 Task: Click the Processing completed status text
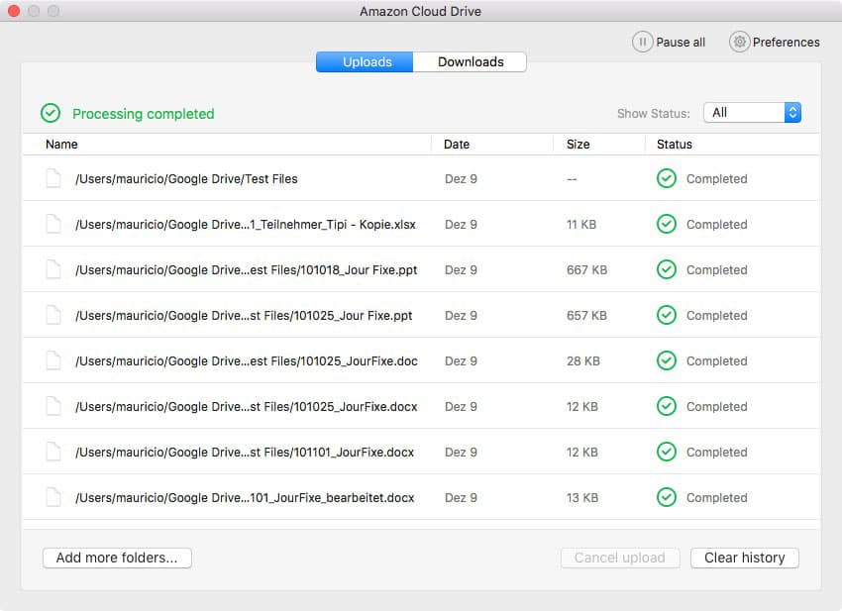click(x=144, y=114)
